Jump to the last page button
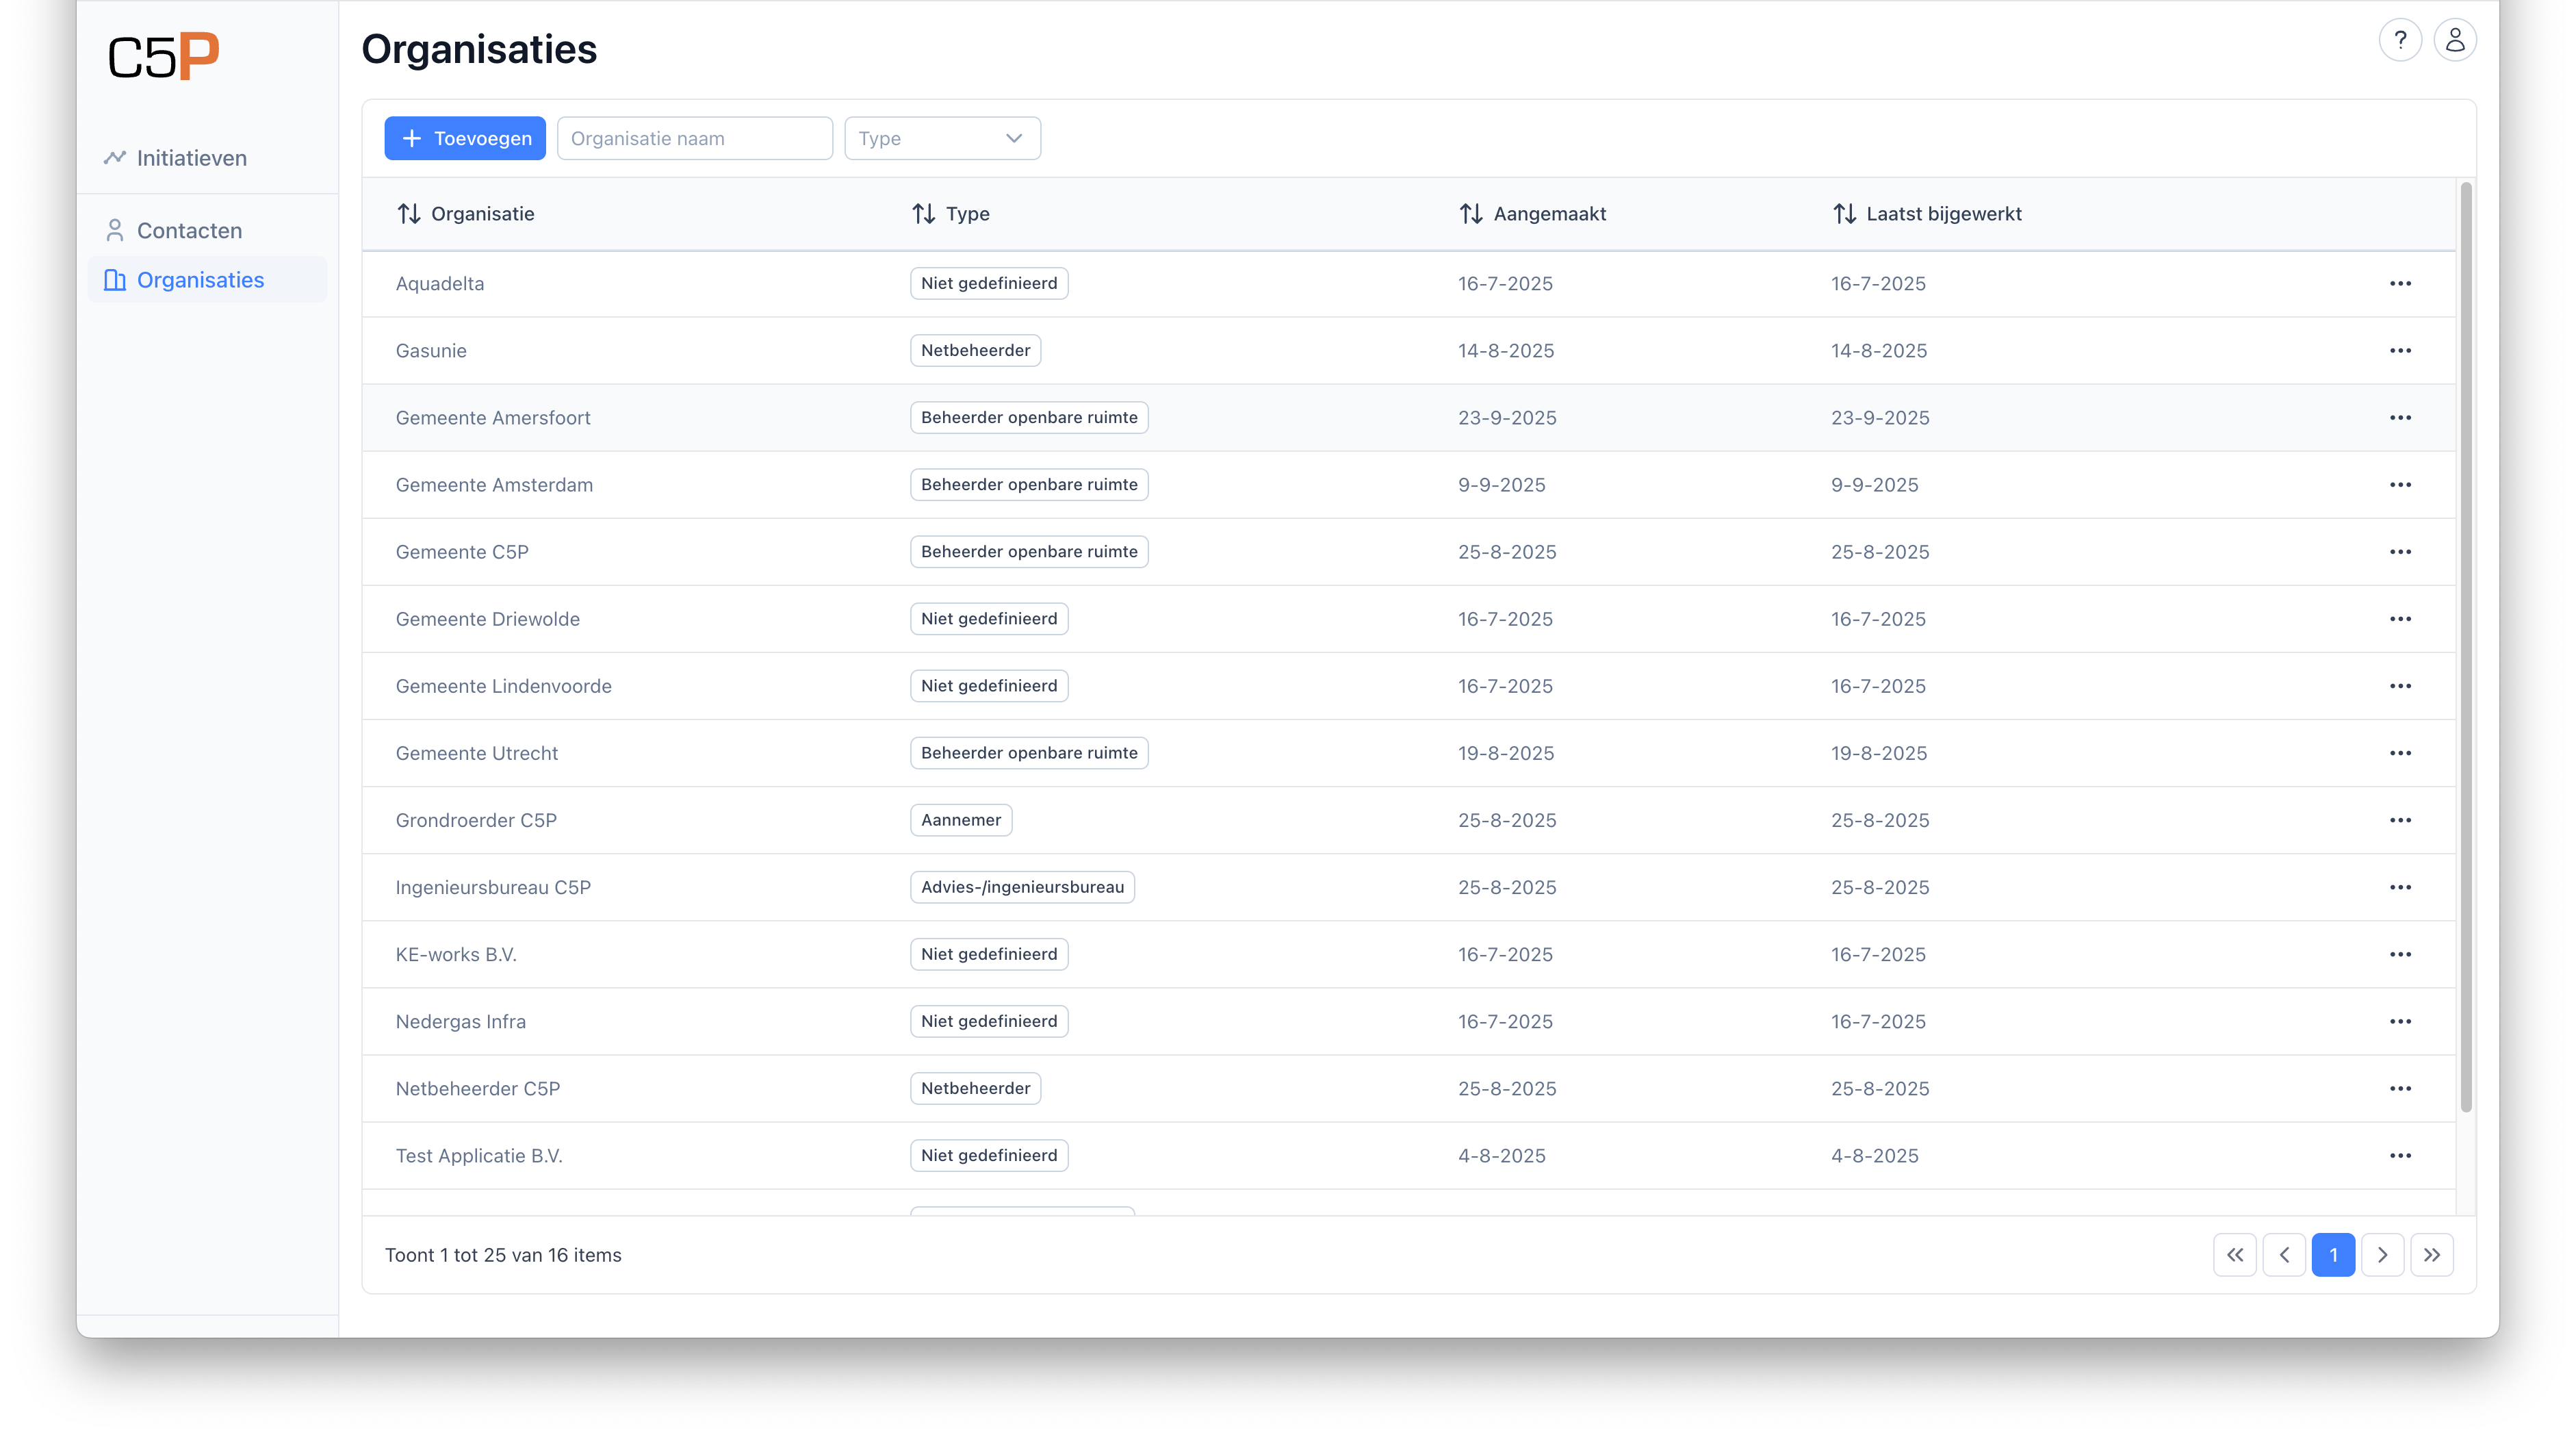The height and width of the screenshot is (1439, 2576). coord(2431,1255)
